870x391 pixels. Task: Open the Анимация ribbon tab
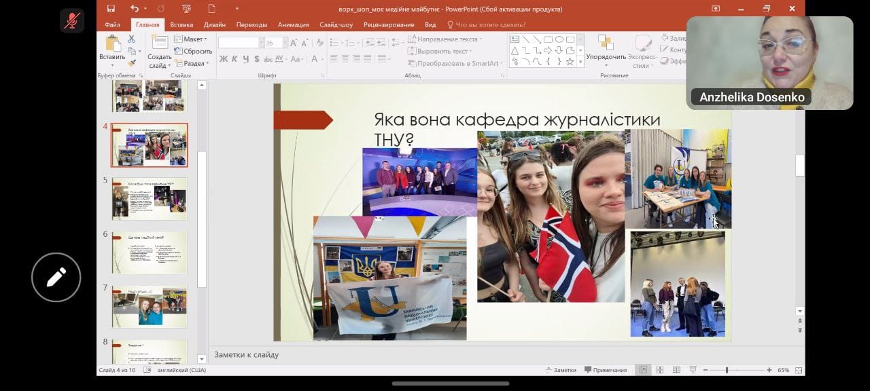click(x=293, y=24)
